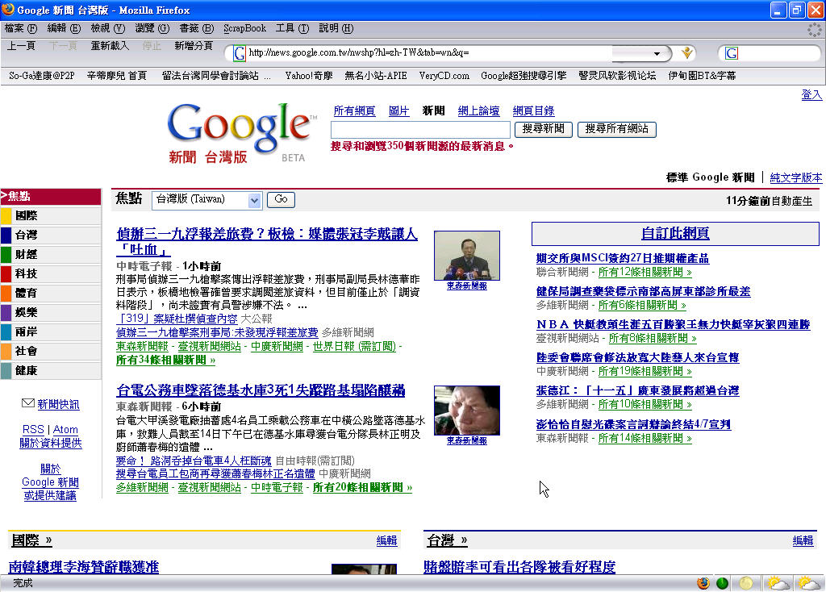Select the 科技 category in the sidebar

[x=26, y=273]
